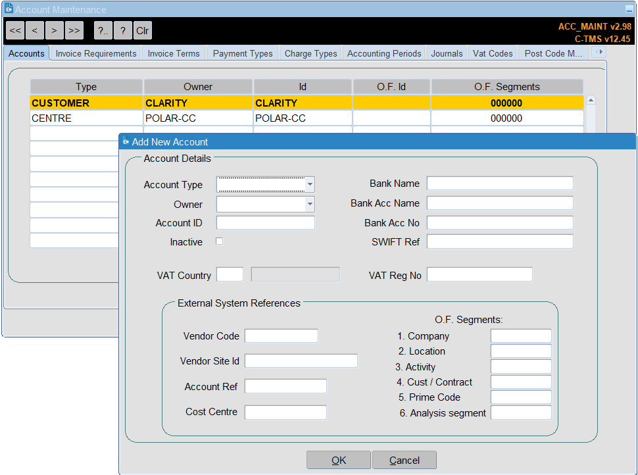Open the Invoice Requirements tab
Image resolution: width=638 pixels, height=475 pixels.
(x=96, y=53)
